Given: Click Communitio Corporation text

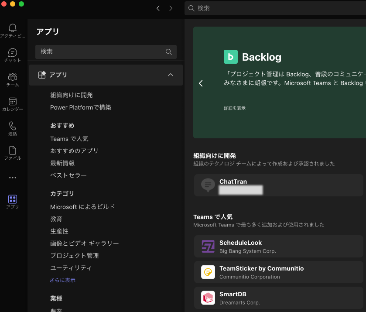Looking at the screenshot, I should pyautogui.click(x=250, y=277).
